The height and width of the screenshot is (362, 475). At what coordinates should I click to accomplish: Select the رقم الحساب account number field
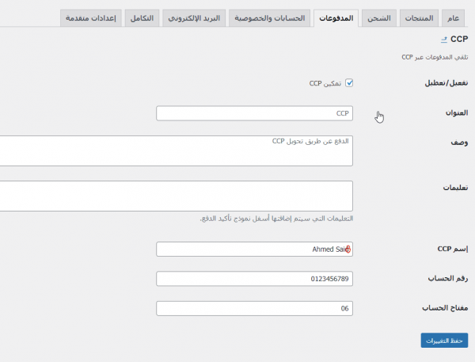pos(253,279)
